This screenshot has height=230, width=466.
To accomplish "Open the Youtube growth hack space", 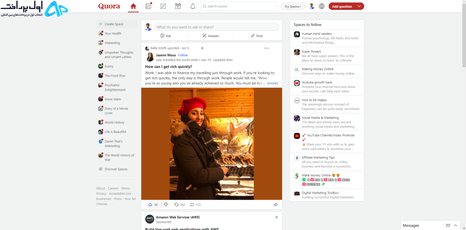I will coord(327,87).
